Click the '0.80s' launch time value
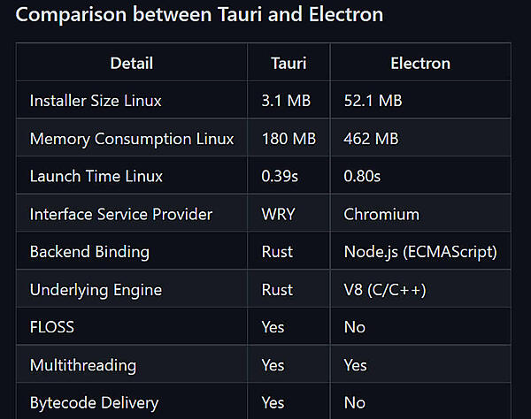The image size is (531, 419). coord(362,176)
